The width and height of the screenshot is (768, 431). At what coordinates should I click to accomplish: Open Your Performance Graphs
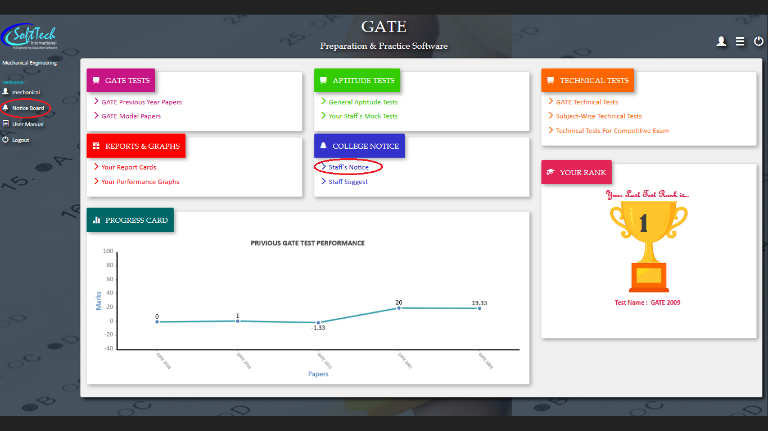pyautogui.click(x=140, y=182)
